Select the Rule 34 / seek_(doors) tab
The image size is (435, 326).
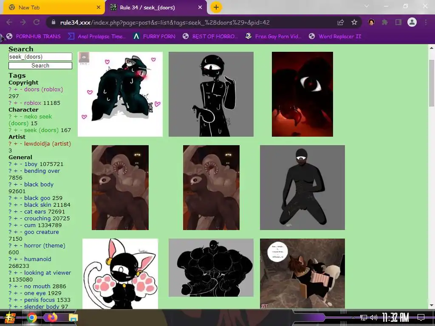(x=156, y=8)
